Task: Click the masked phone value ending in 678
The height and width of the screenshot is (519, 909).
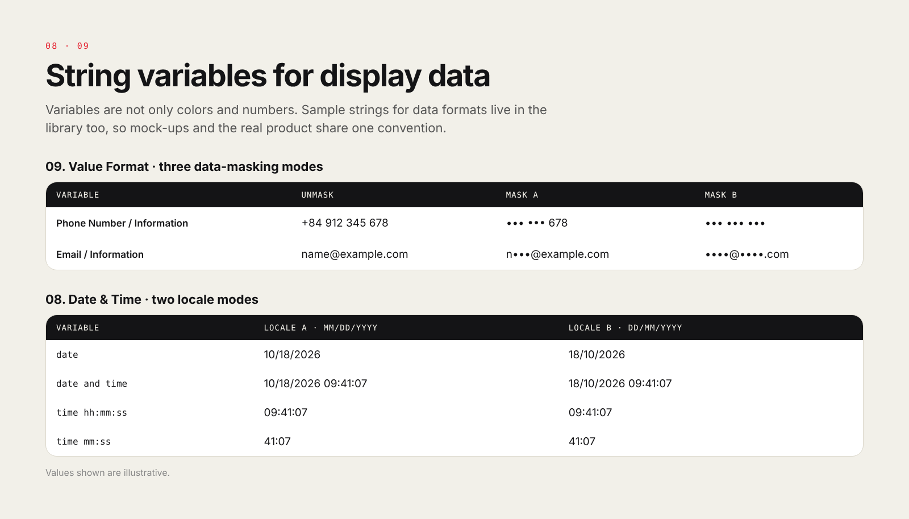Action: [537, 223]
